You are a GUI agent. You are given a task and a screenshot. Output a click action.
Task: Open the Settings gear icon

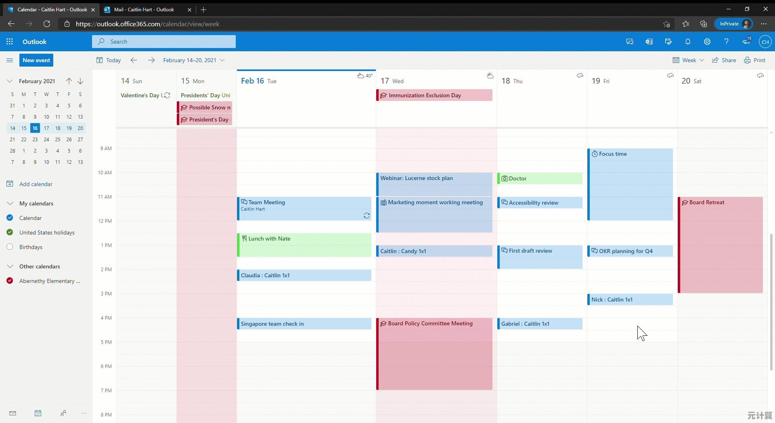tap(707, 42)
